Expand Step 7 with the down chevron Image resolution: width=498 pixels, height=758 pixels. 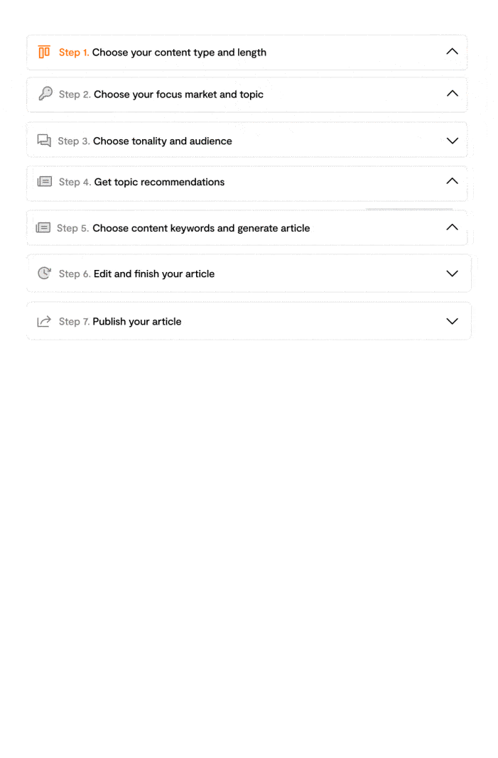coord(452,321)
